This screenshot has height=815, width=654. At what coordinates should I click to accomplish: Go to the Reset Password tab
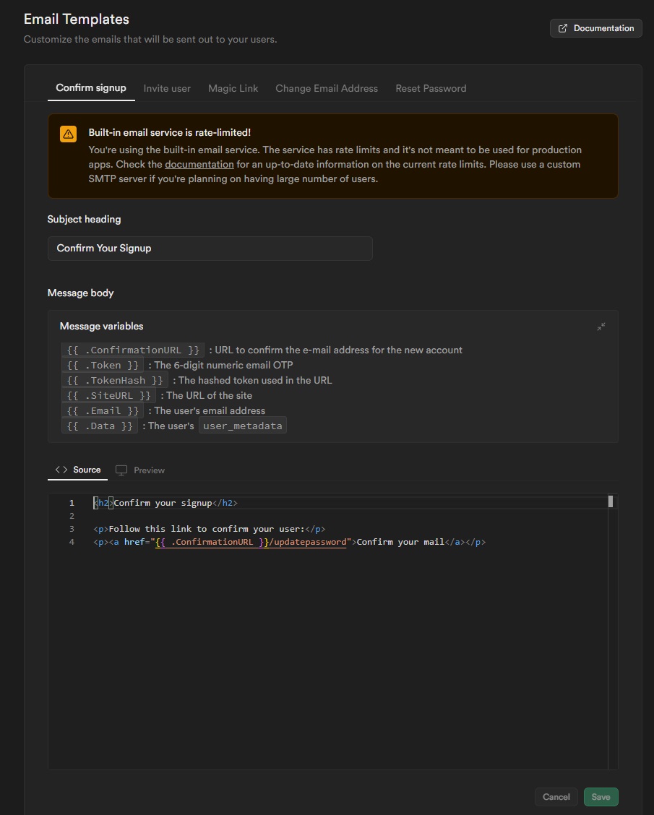pos(431,88)
